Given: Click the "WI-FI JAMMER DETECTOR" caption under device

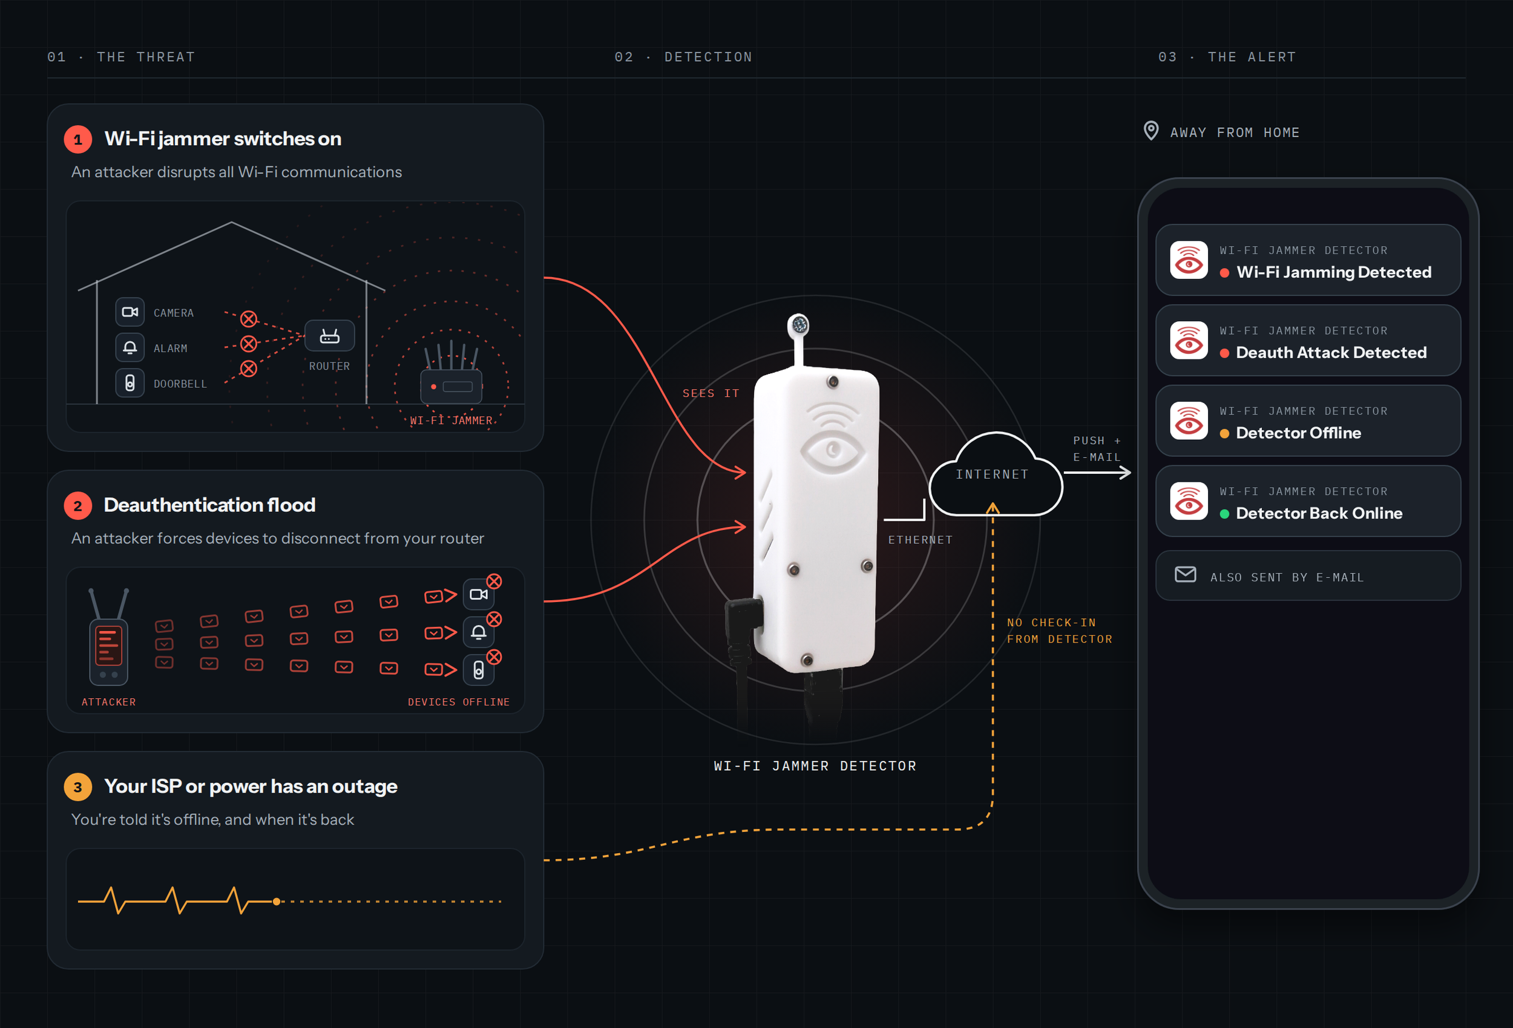Looking at the screenshot, I should coord(815,766).
